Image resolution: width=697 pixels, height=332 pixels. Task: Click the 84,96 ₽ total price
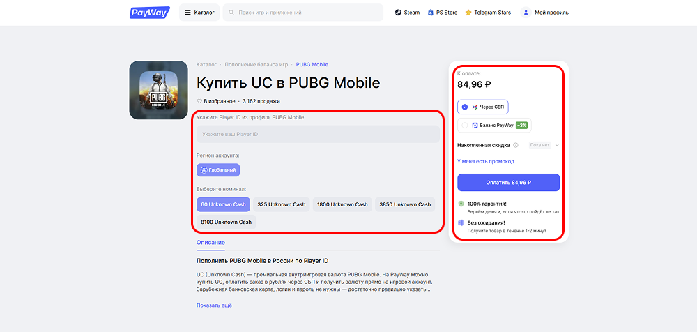(474, 84)
